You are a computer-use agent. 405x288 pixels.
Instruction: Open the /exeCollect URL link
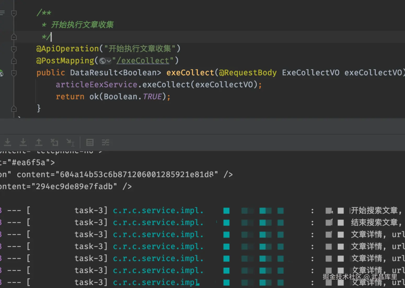(143, 61)
